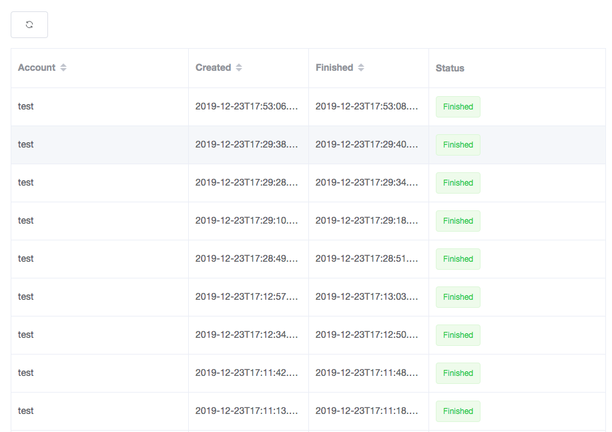This screenshot has height=432, width=612.
Task: Select account 'test' in the 17:29:28 row
Action: click(x=26, y=182)
